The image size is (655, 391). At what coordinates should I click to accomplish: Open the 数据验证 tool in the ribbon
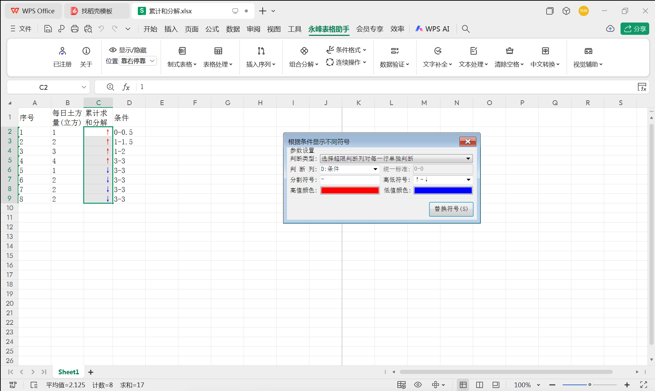tap(394, 57)
